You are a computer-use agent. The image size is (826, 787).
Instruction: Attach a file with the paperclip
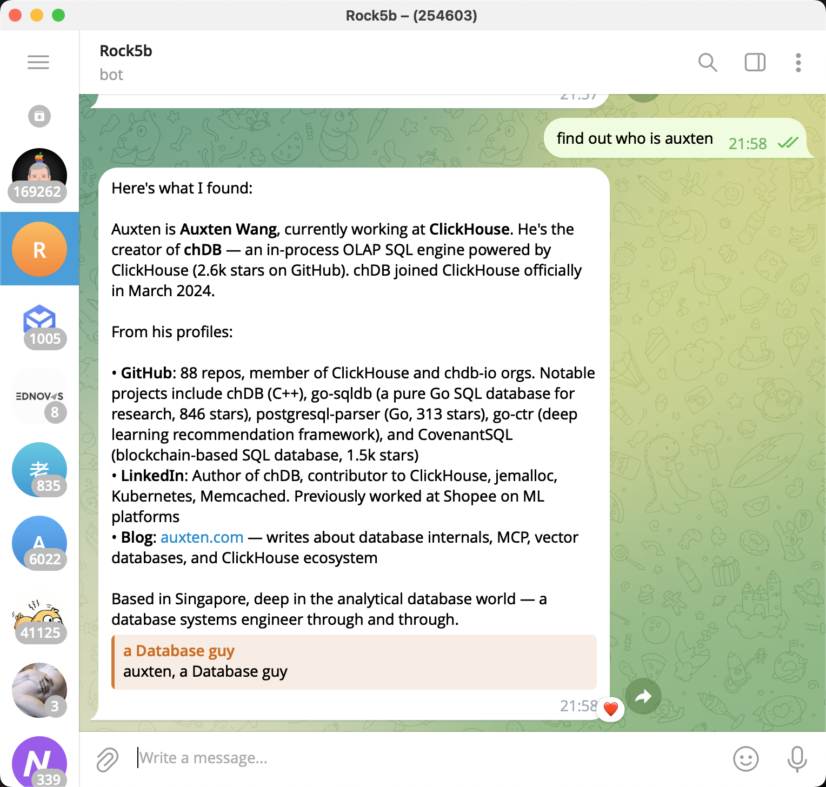108,758
